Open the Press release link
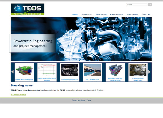Image resolution: width=163 pixels, height=118 pixels. (18, 95)
